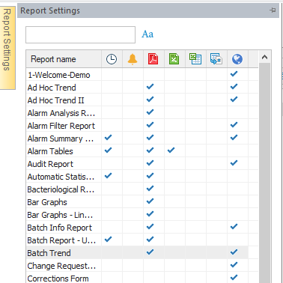
Task: Toggle web checkmark for 1-Welcome-Demo
Action: (234, 74)
